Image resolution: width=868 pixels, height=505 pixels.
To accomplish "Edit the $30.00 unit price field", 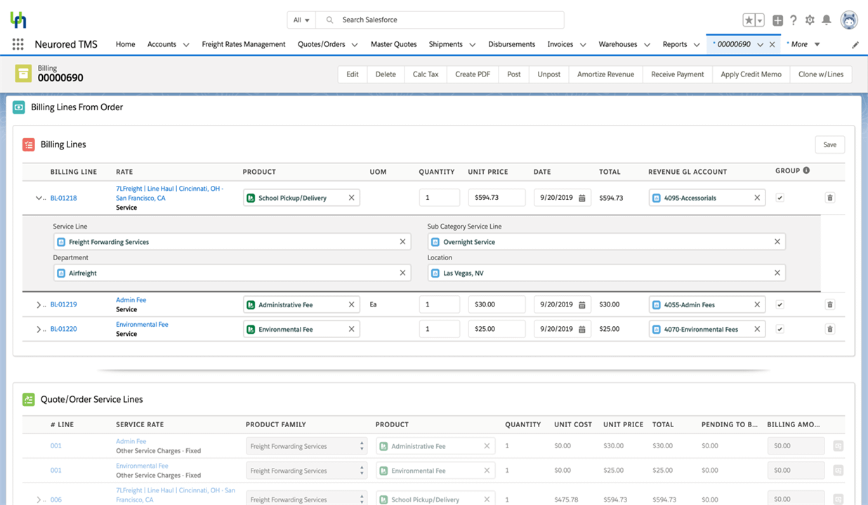I will (x=497, y=304).
